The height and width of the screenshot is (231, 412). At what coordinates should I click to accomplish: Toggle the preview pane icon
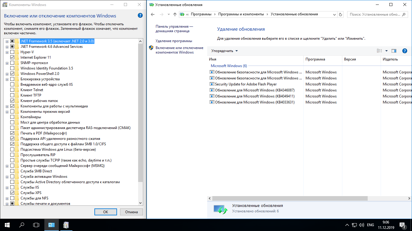[394, 51]
